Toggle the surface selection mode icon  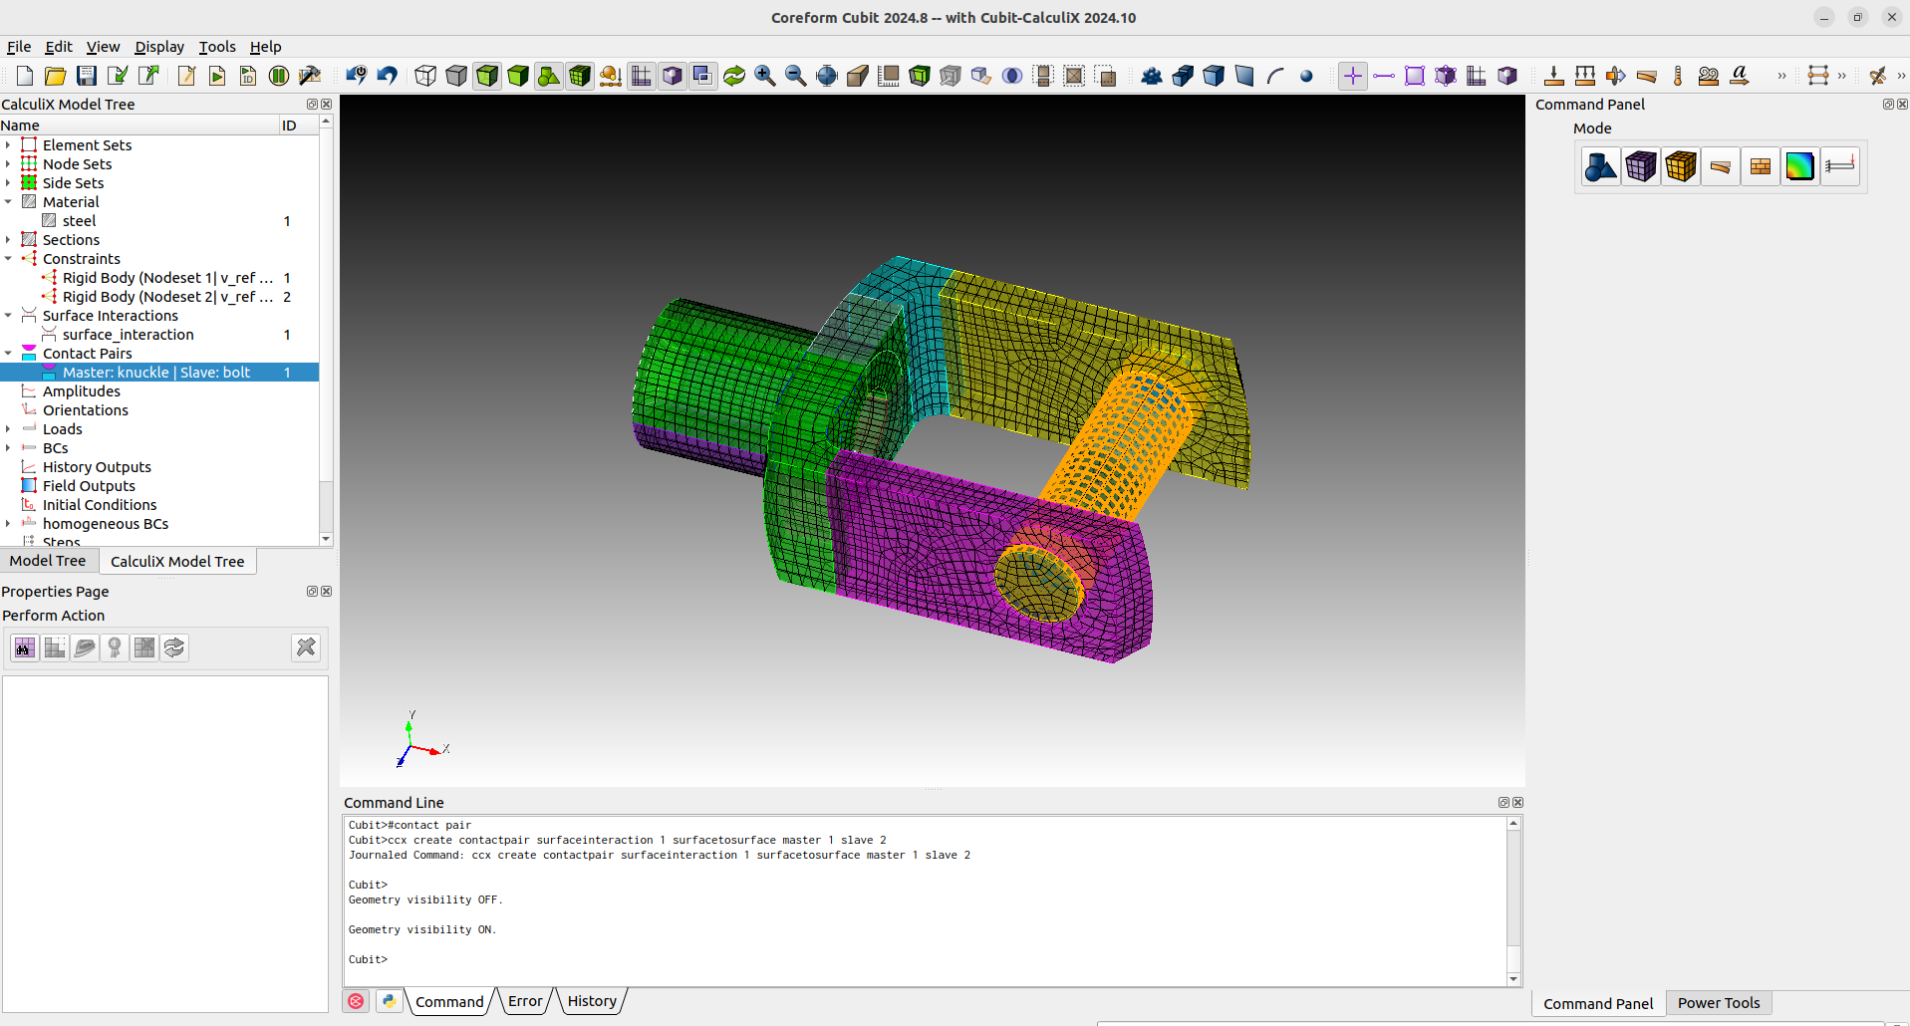[x=1415, y=76]
